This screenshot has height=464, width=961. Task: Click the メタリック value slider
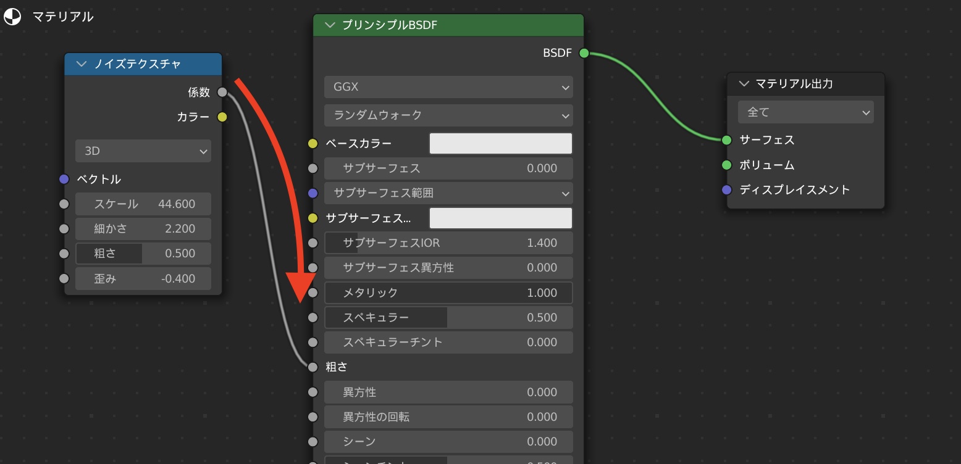pos(448,293)
